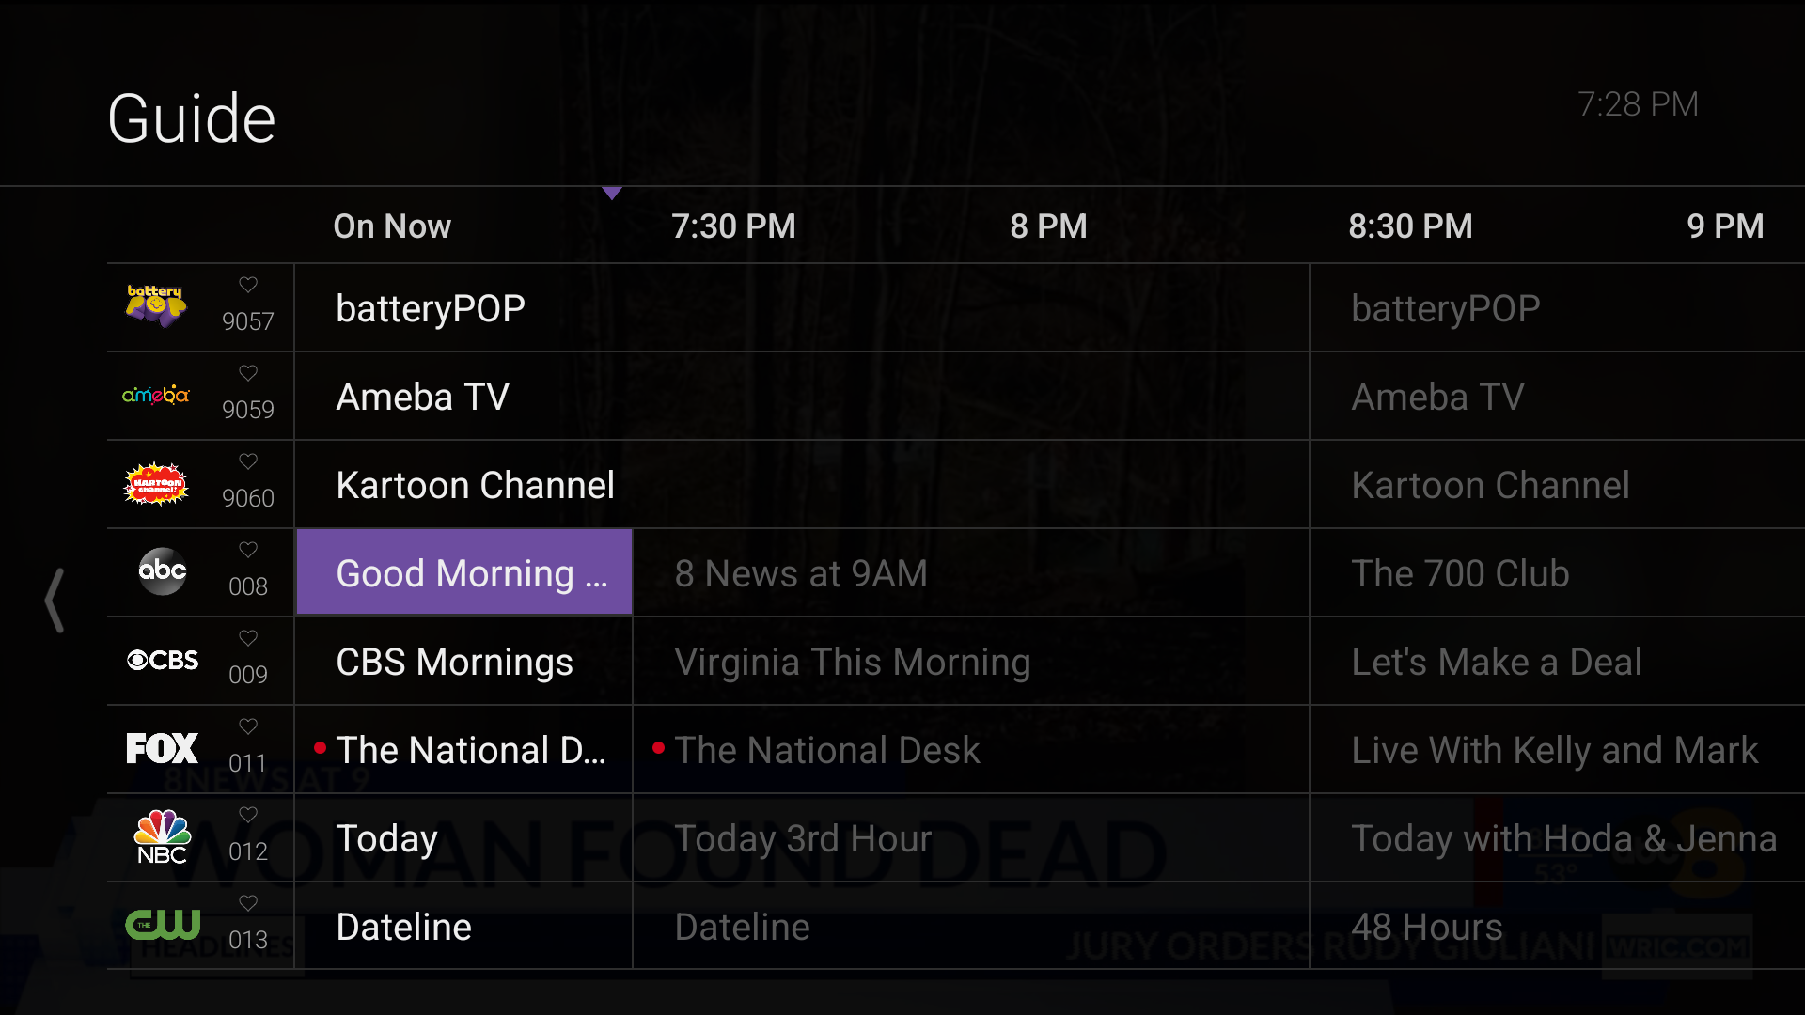Viewport: 1805px width, 1015px height.
Task: Click the FOX channel icon
Action: pyautogui.click(x=163, y=748)
